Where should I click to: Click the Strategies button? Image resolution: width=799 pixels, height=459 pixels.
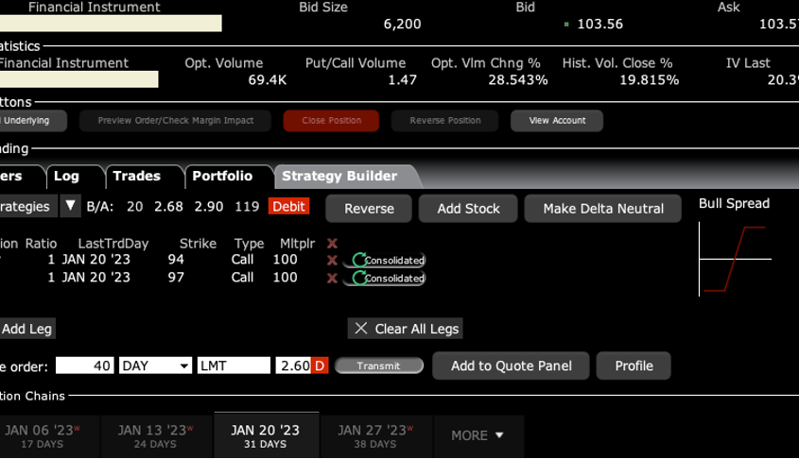click(28, 206)
